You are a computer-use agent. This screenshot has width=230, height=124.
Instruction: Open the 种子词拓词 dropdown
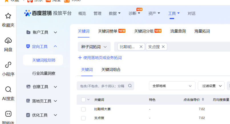pos(94,47)
